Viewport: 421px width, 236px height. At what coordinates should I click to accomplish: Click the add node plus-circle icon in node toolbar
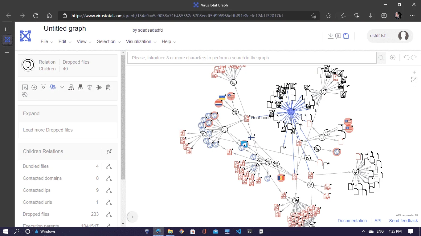pos(34,88)
